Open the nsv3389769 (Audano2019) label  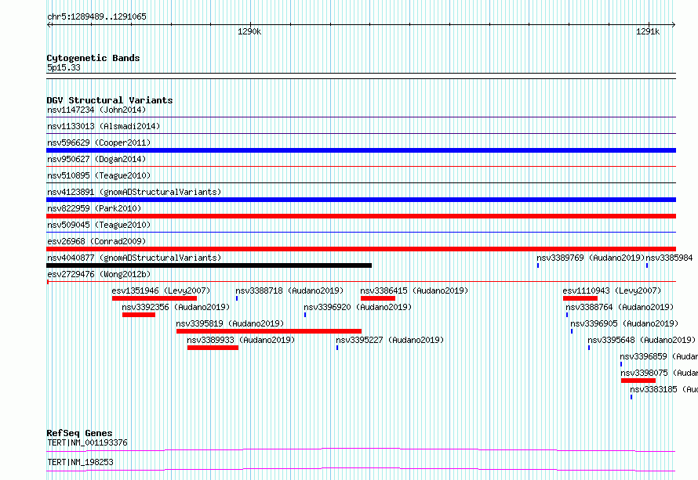(x=591, y=258)
